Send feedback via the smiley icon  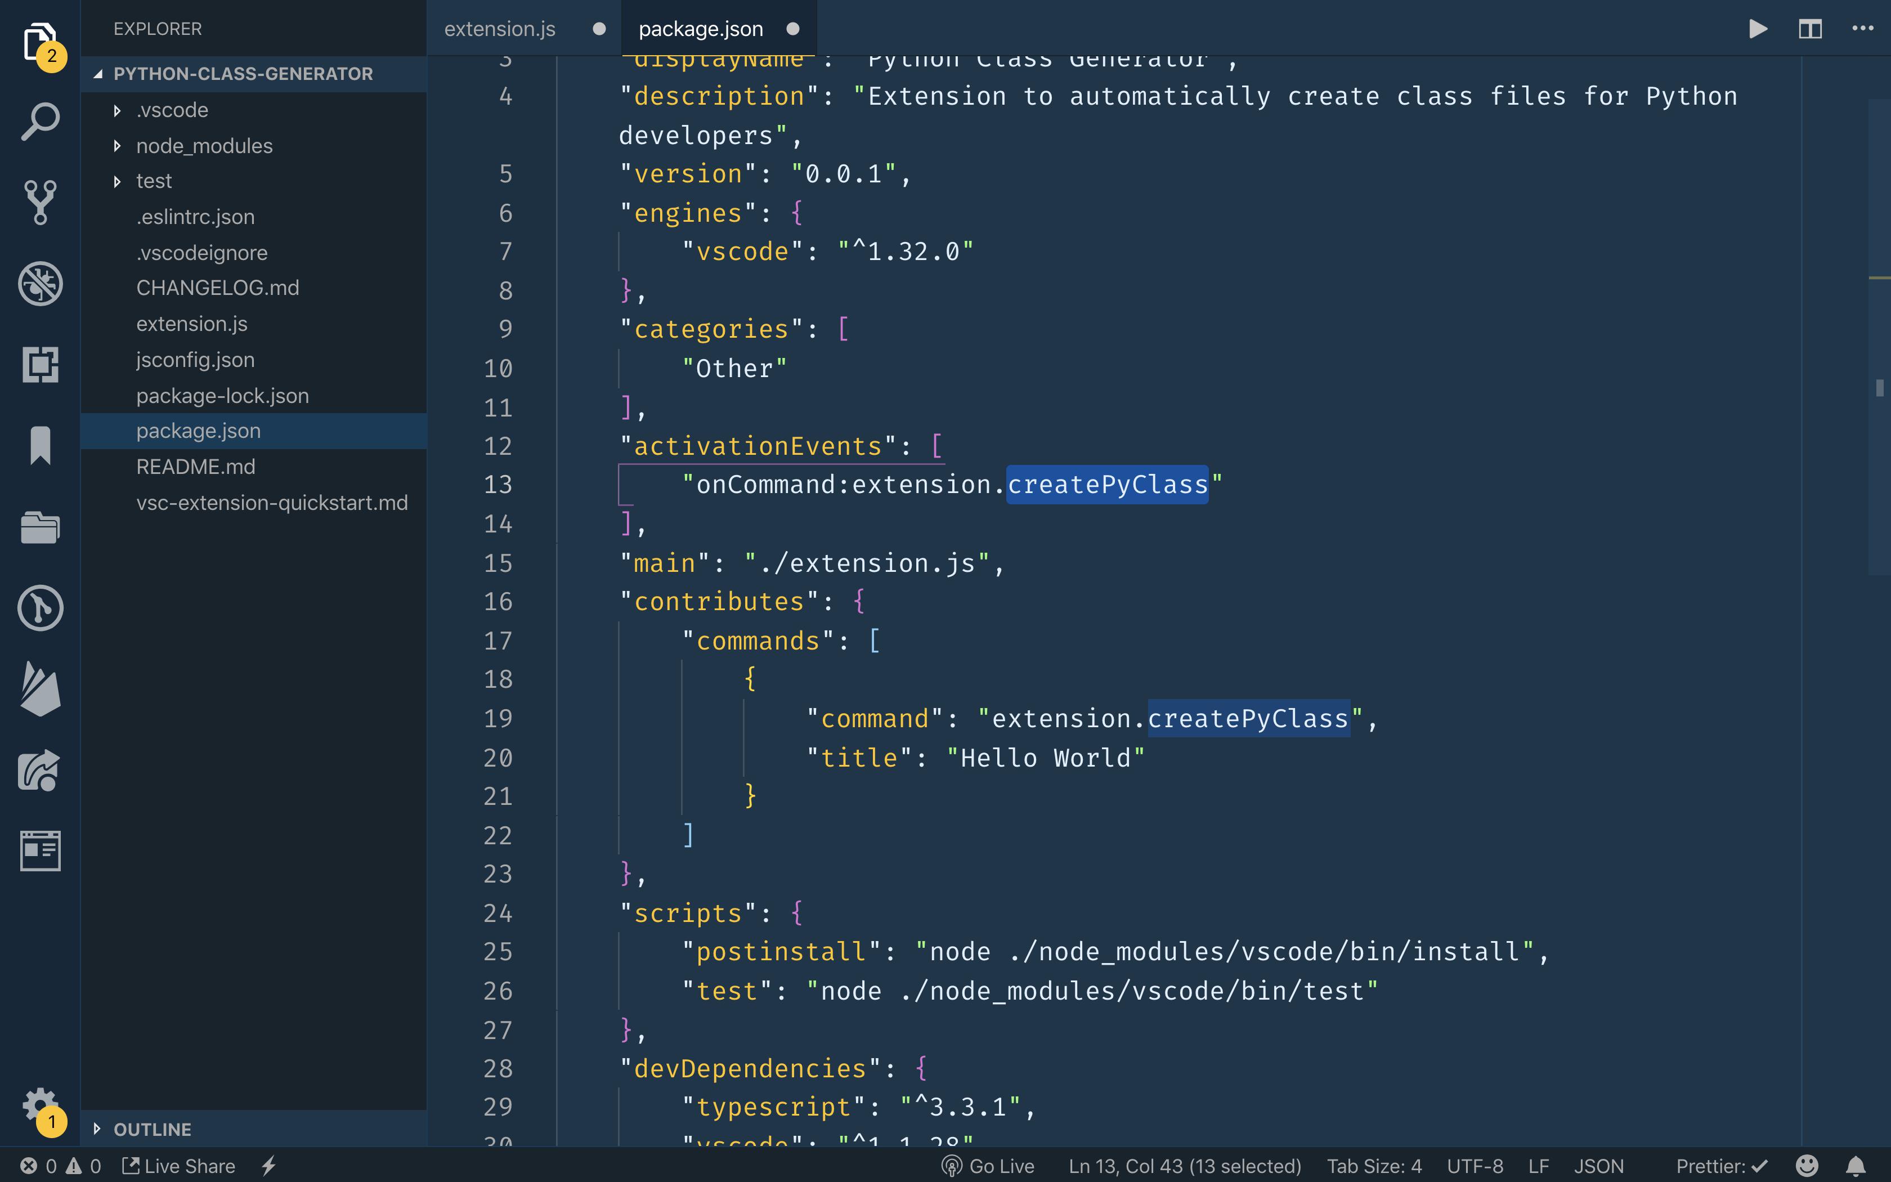click(x=1807, y=1166)
